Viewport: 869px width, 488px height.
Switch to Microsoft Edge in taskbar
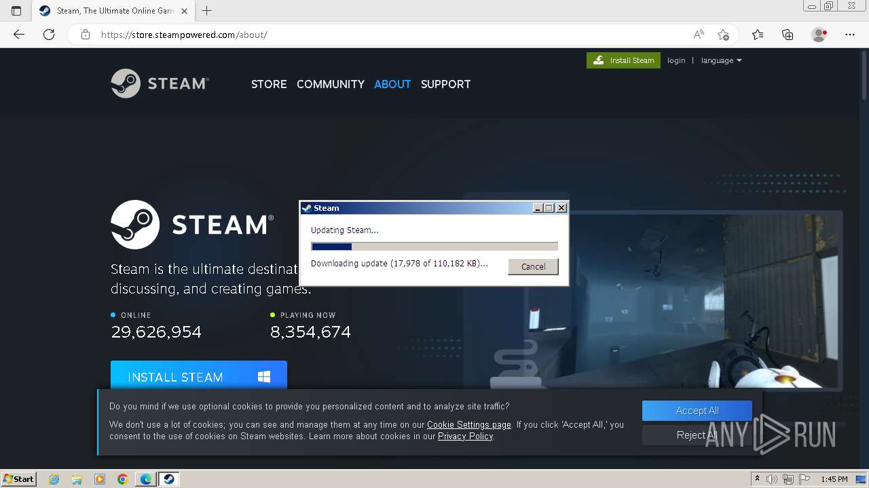click(x=146, y=479)
